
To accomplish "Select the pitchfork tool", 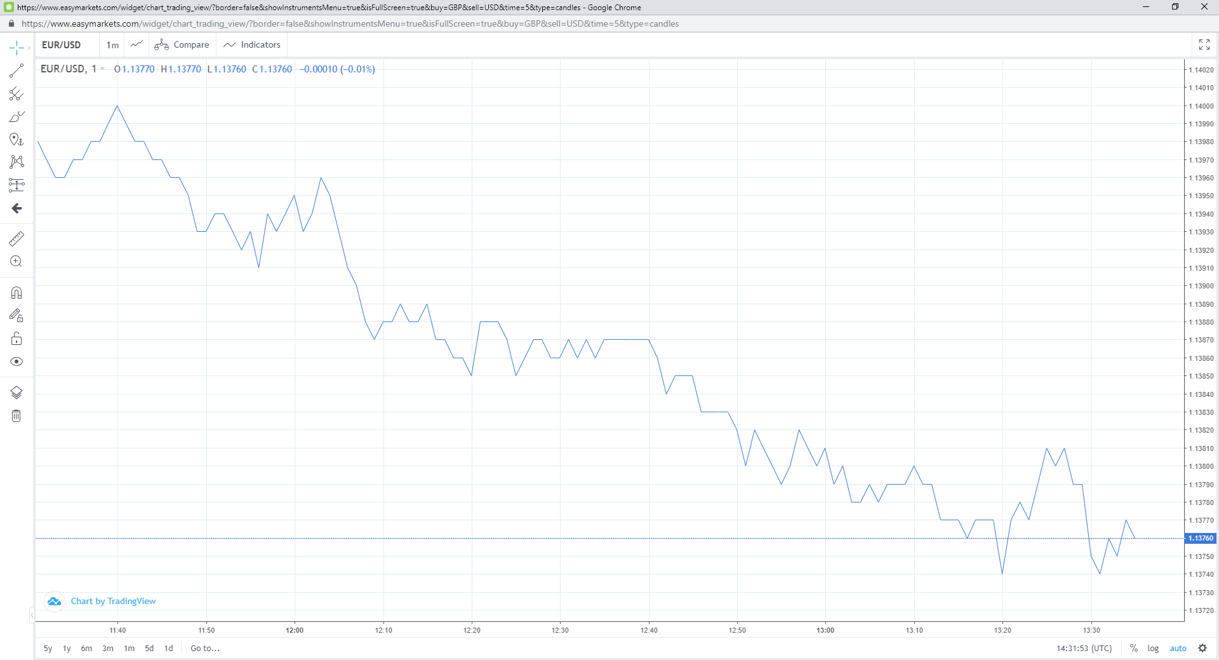I will coord(17,94).
